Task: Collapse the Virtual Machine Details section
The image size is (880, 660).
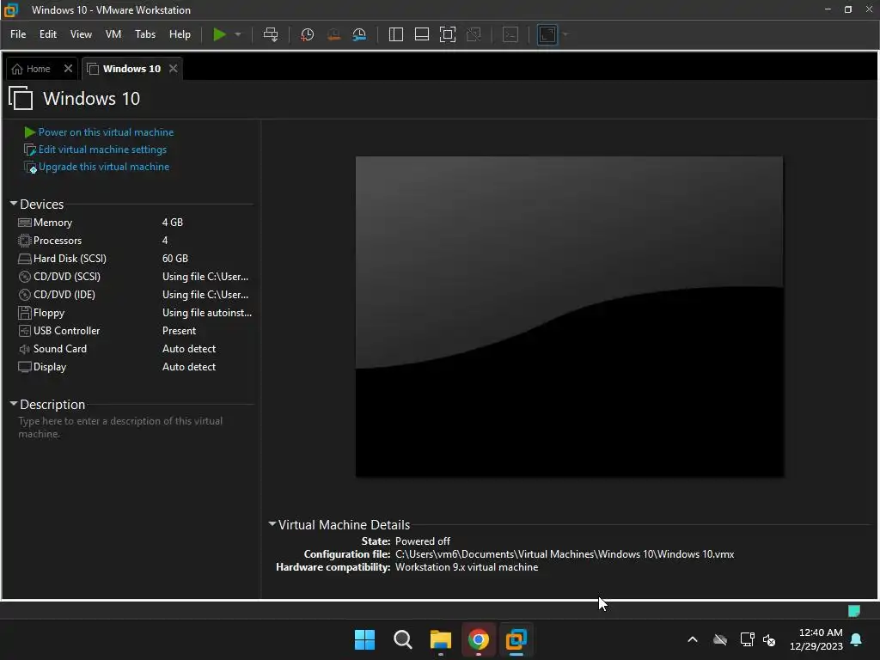Action: 272,524
